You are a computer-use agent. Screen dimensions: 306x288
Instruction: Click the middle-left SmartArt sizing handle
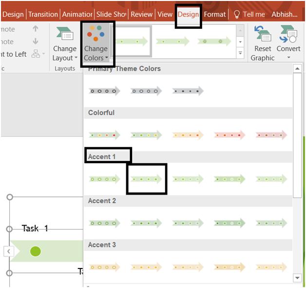coord(9,229)
